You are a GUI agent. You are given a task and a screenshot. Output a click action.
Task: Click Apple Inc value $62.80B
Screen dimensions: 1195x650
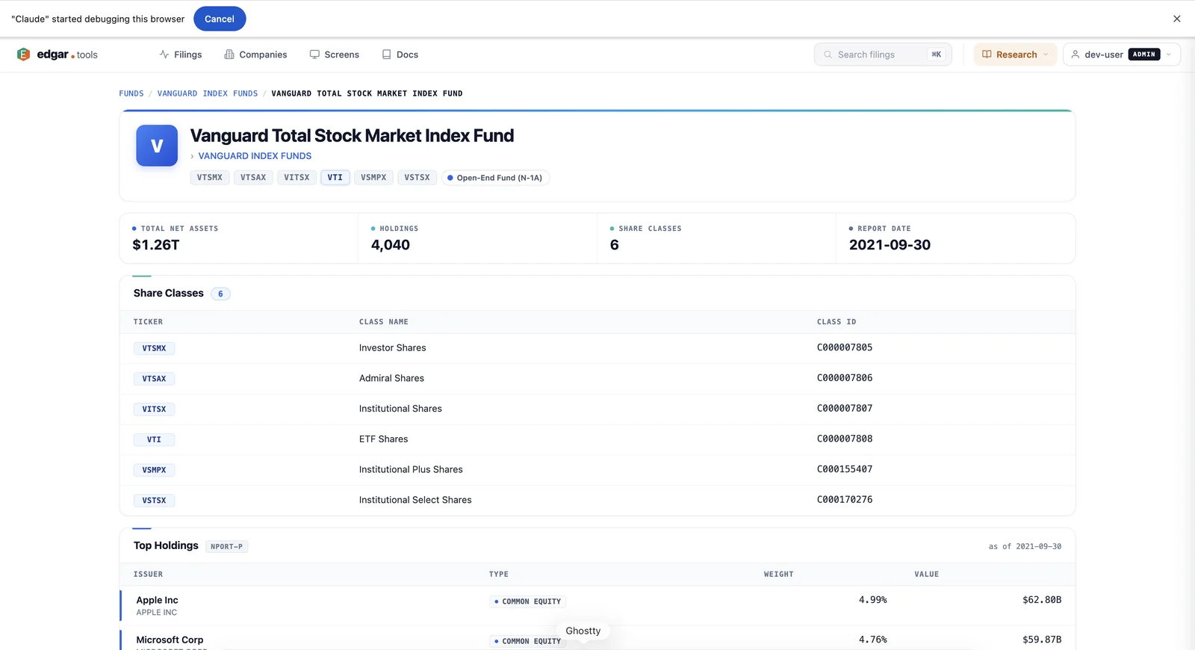(x=1042, y=600)
